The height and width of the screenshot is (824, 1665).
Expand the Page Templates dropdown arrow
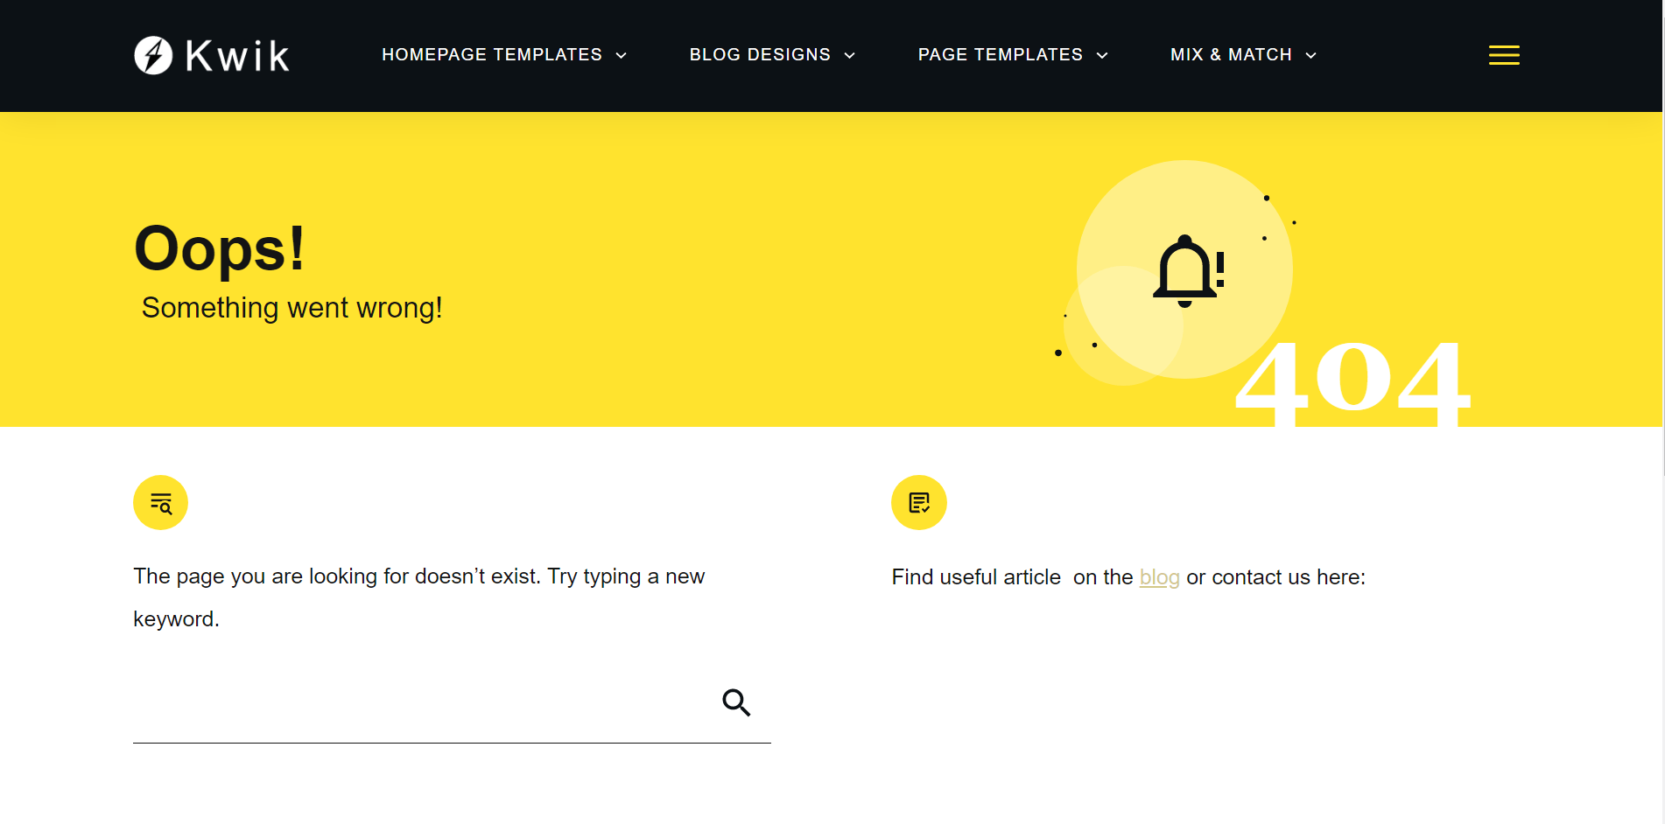coord(1102,56)
